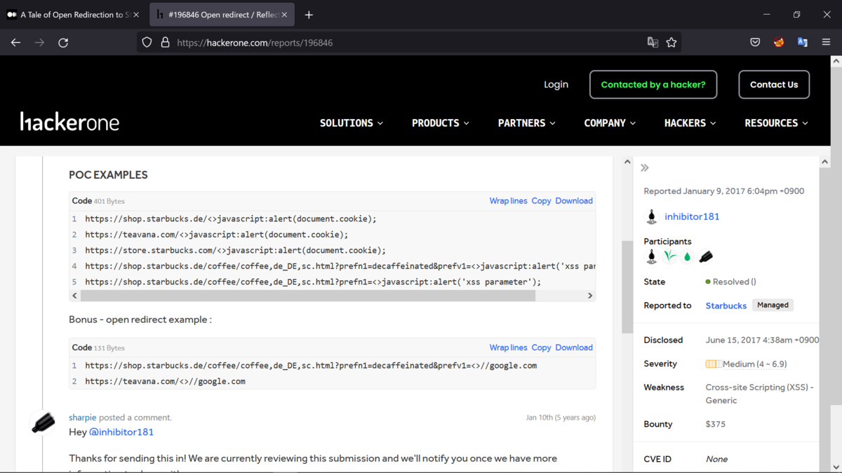This screenshot has height=473, width=842.
Task: Go back using the browser back arrow
Action: click(15, 43)
